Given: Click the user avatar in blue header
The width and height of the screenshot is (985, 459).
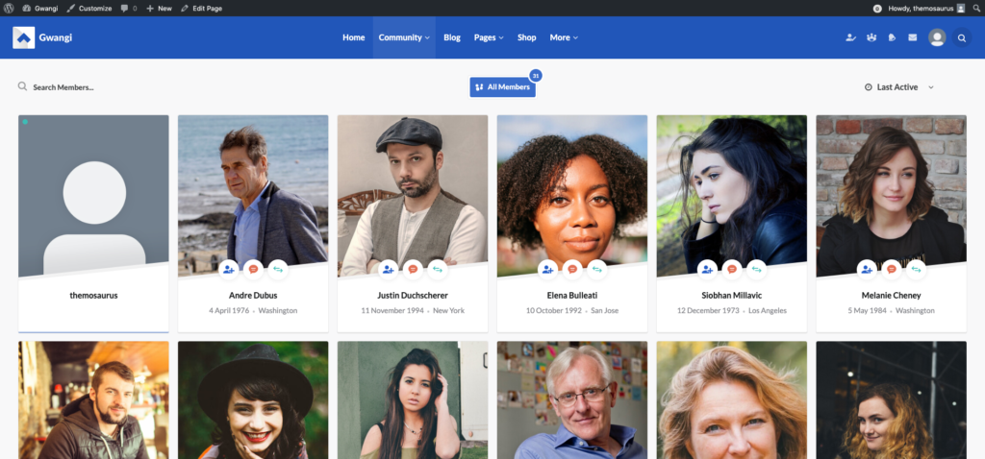Looking at the screenshot, I should tap(937, 37).
